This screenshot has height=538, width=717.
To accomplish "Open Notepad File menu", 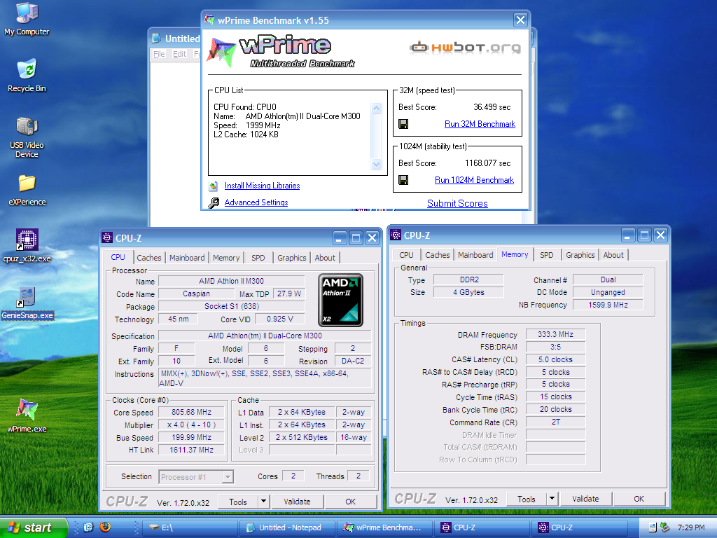I will (159, 54).
